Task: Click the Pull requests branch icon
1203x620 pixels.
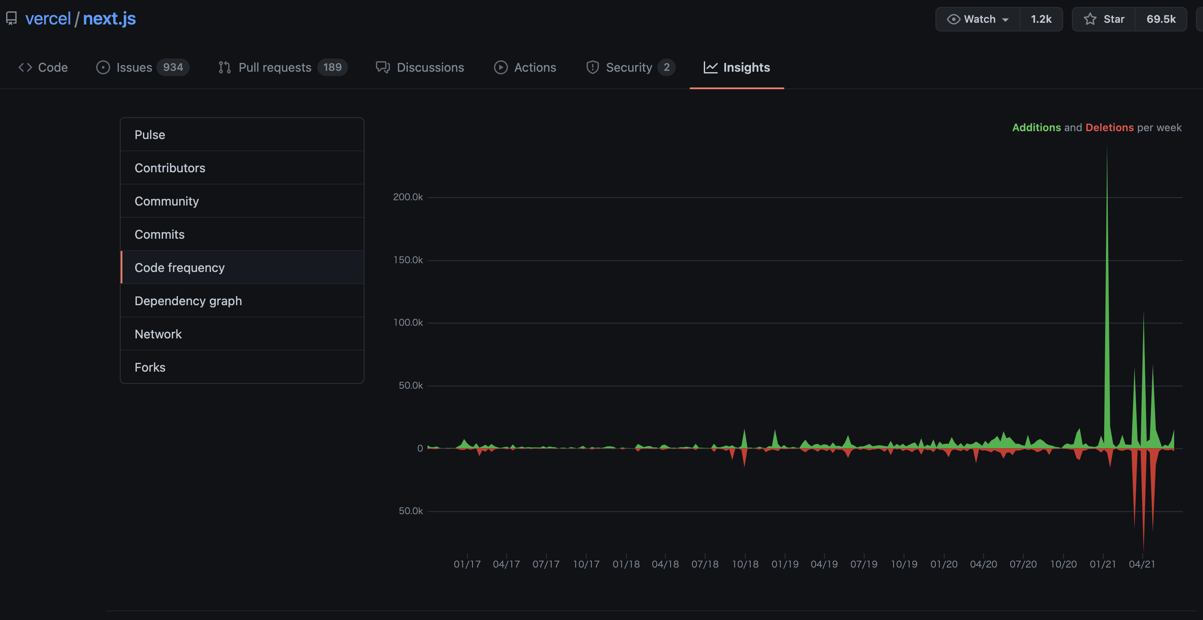Action: pyautogui.click(x=225, y=67)
